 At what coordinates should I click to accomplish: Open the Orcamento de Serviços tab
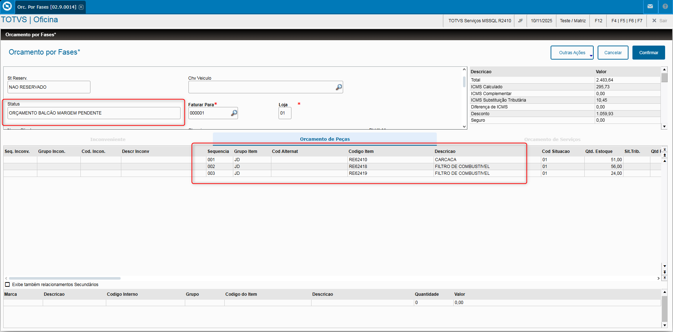pos(552,139)
